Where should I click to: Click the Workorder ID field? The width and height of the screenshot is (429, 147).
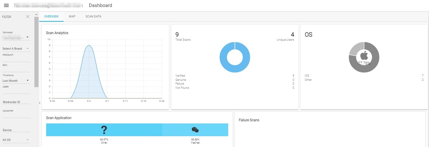(x=16, y=102)
